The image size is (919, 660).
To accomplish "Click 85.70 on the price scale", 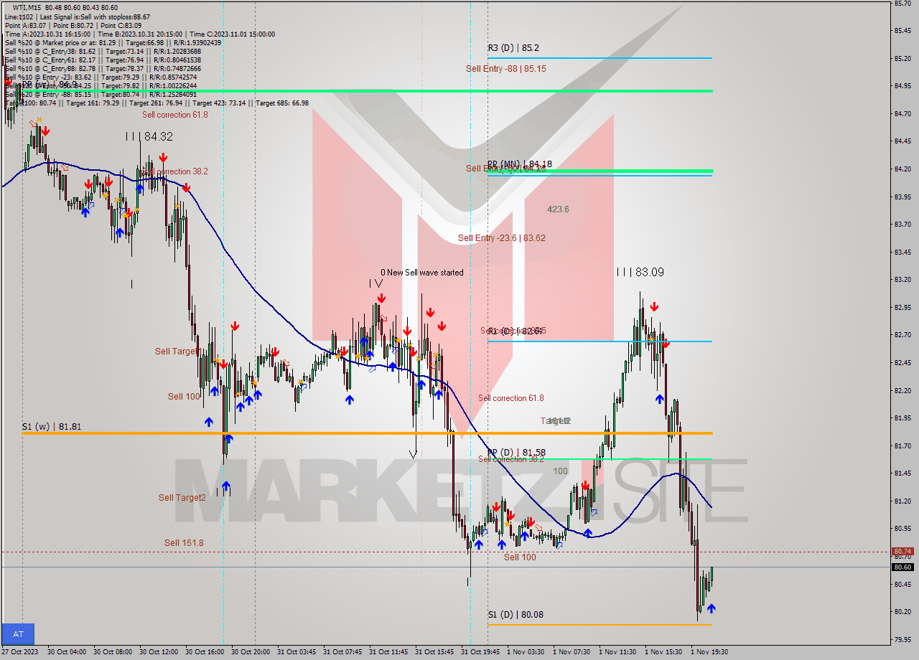I will click(902, 3).
